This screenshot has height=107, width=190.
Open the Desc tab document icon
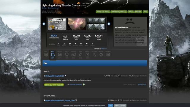46,55
